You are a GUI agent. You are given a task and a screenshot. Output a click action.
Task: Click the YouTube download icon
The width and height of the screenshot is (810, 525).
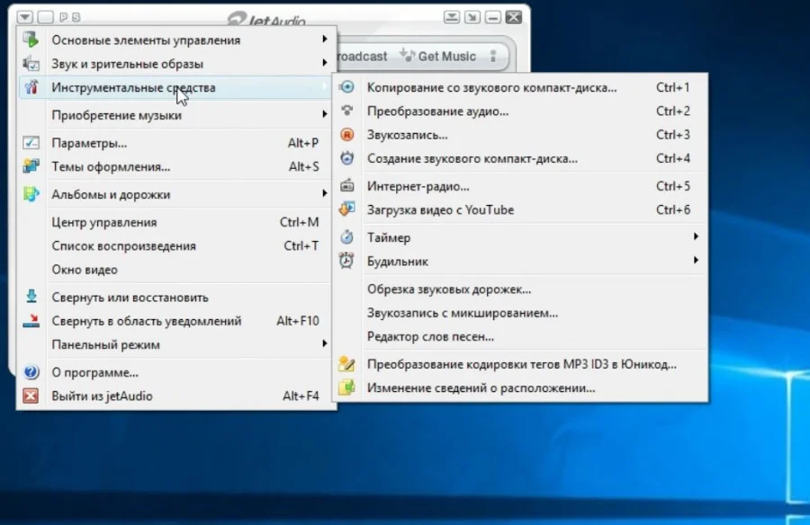[x=346, y=209]
